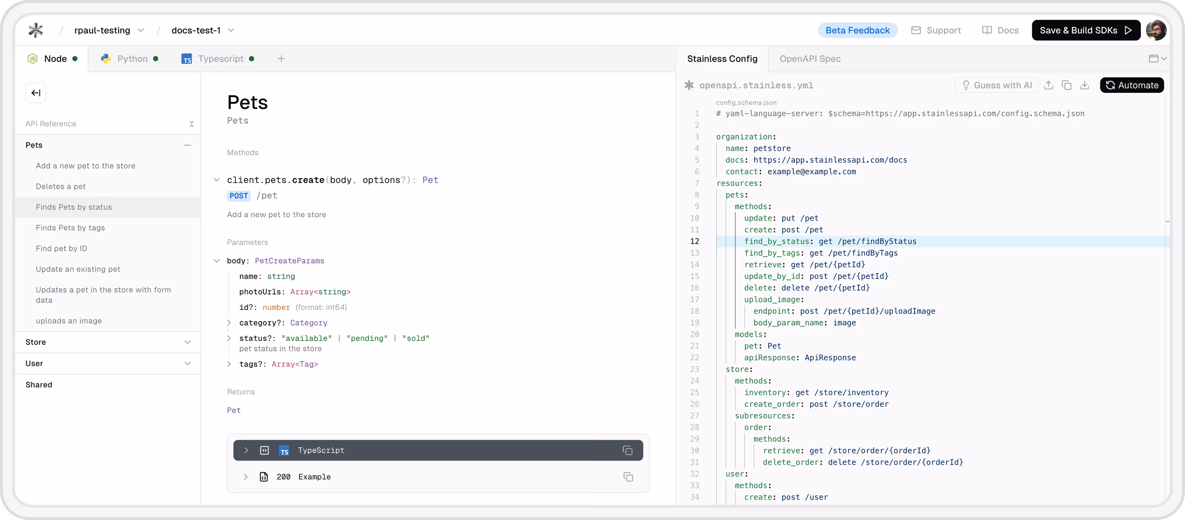
Task: Expand the category? parameter
Action: pos(229,323)
